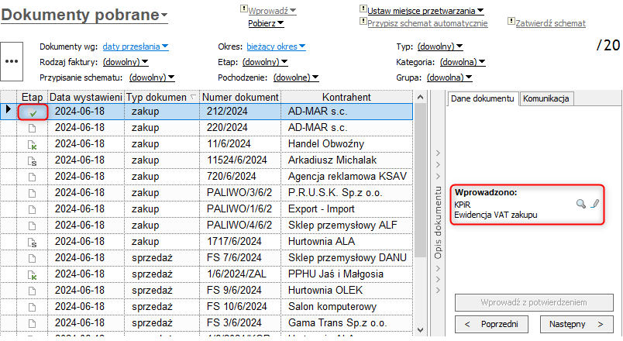This screenshot has height=341, width=623.
Task: Sort by the Data wystawienia column header
Action: (x=86, y=97)
